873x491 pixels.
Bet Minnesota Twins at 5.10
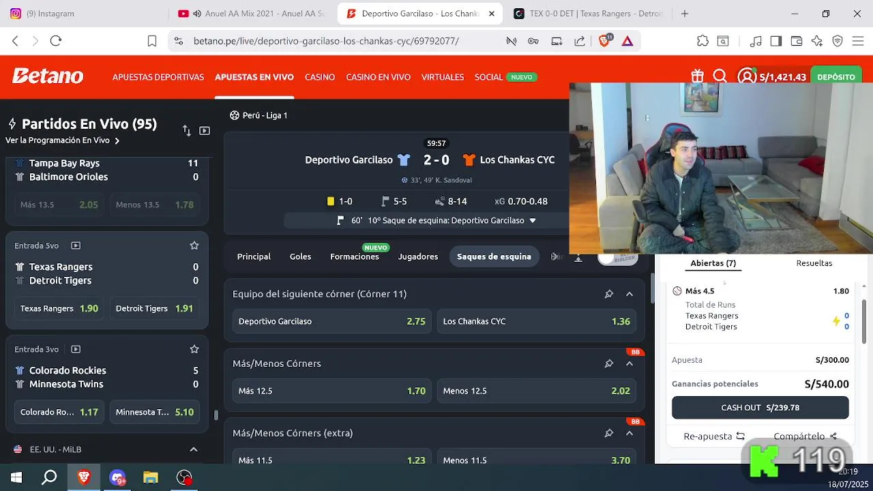tap(155, 412)
